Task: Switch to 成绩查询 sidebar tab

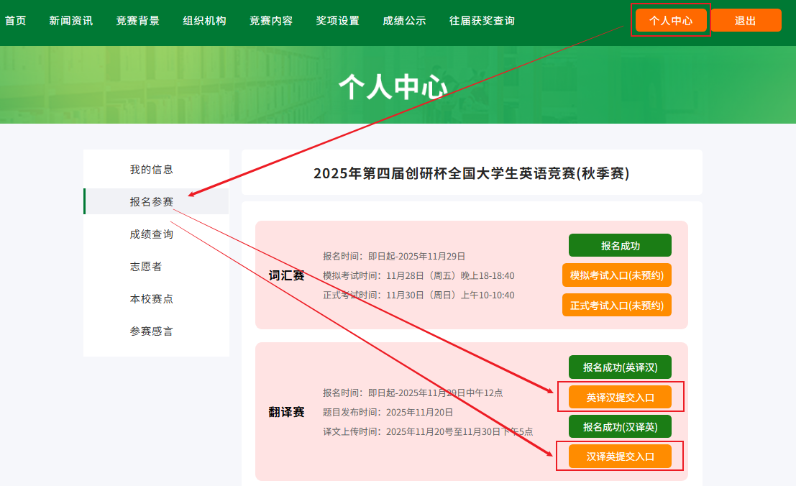Action: [x=152, y=234]
